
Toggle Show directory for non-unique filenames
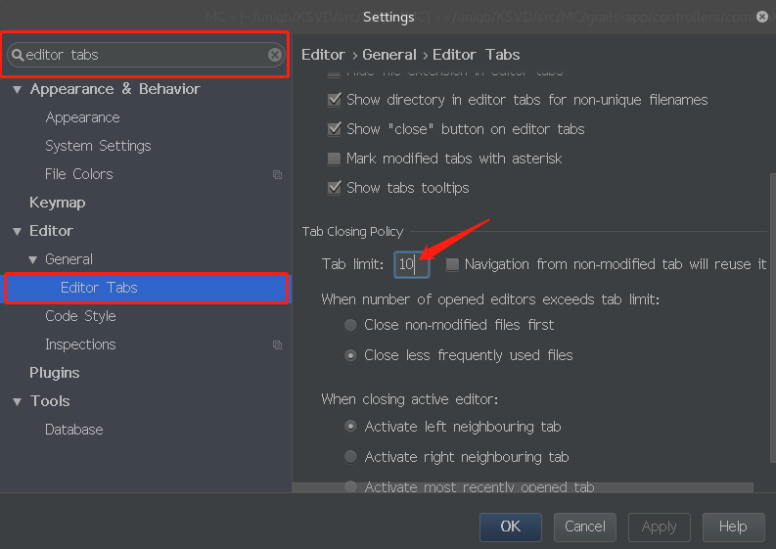[335, 100]
